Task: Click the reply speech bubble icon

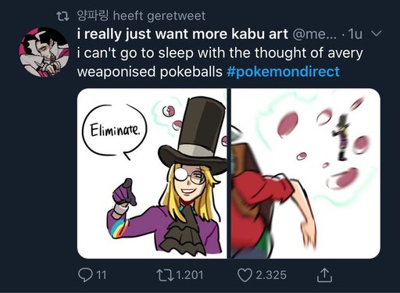Action: click(85, 275)
